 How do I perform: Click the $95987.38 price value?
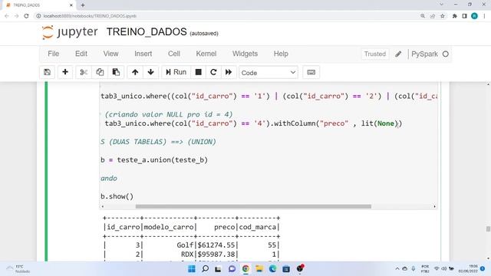[216, 255]
